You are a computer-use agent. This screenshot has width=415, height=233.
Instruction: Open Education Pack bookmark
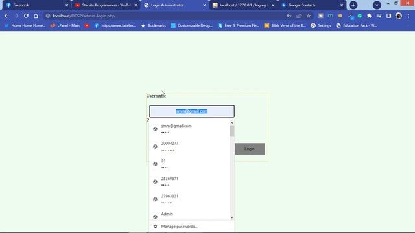[357, 26]
